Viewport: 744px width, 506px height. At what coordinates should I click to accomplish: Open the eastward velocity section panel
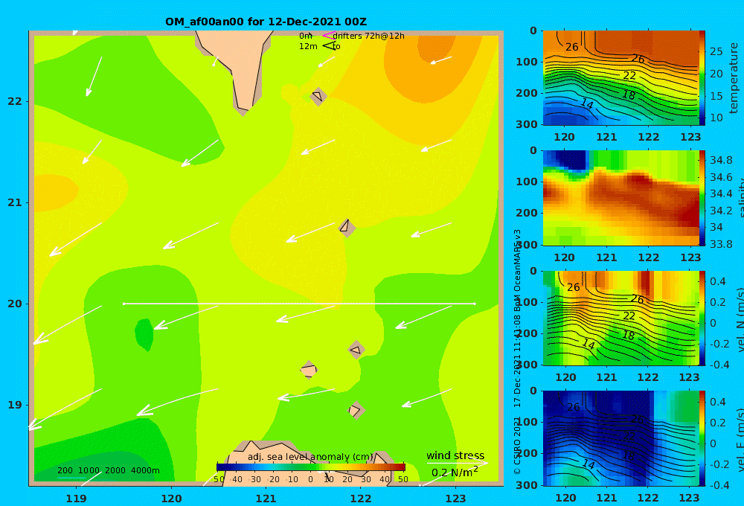[621, 438]
